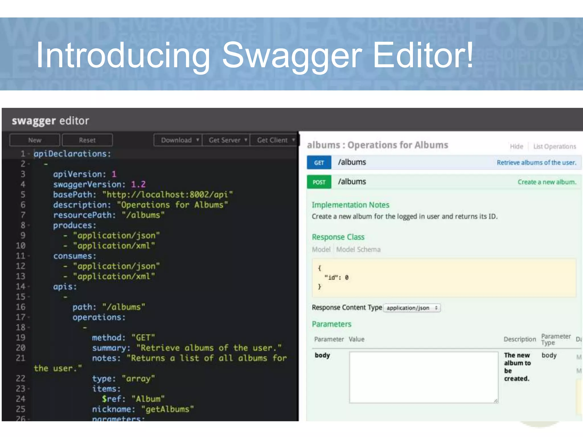Collapse the fold arrow at line 15
Image resolution: width=583 pixels, height=437 pixels.
click(29, 297)
